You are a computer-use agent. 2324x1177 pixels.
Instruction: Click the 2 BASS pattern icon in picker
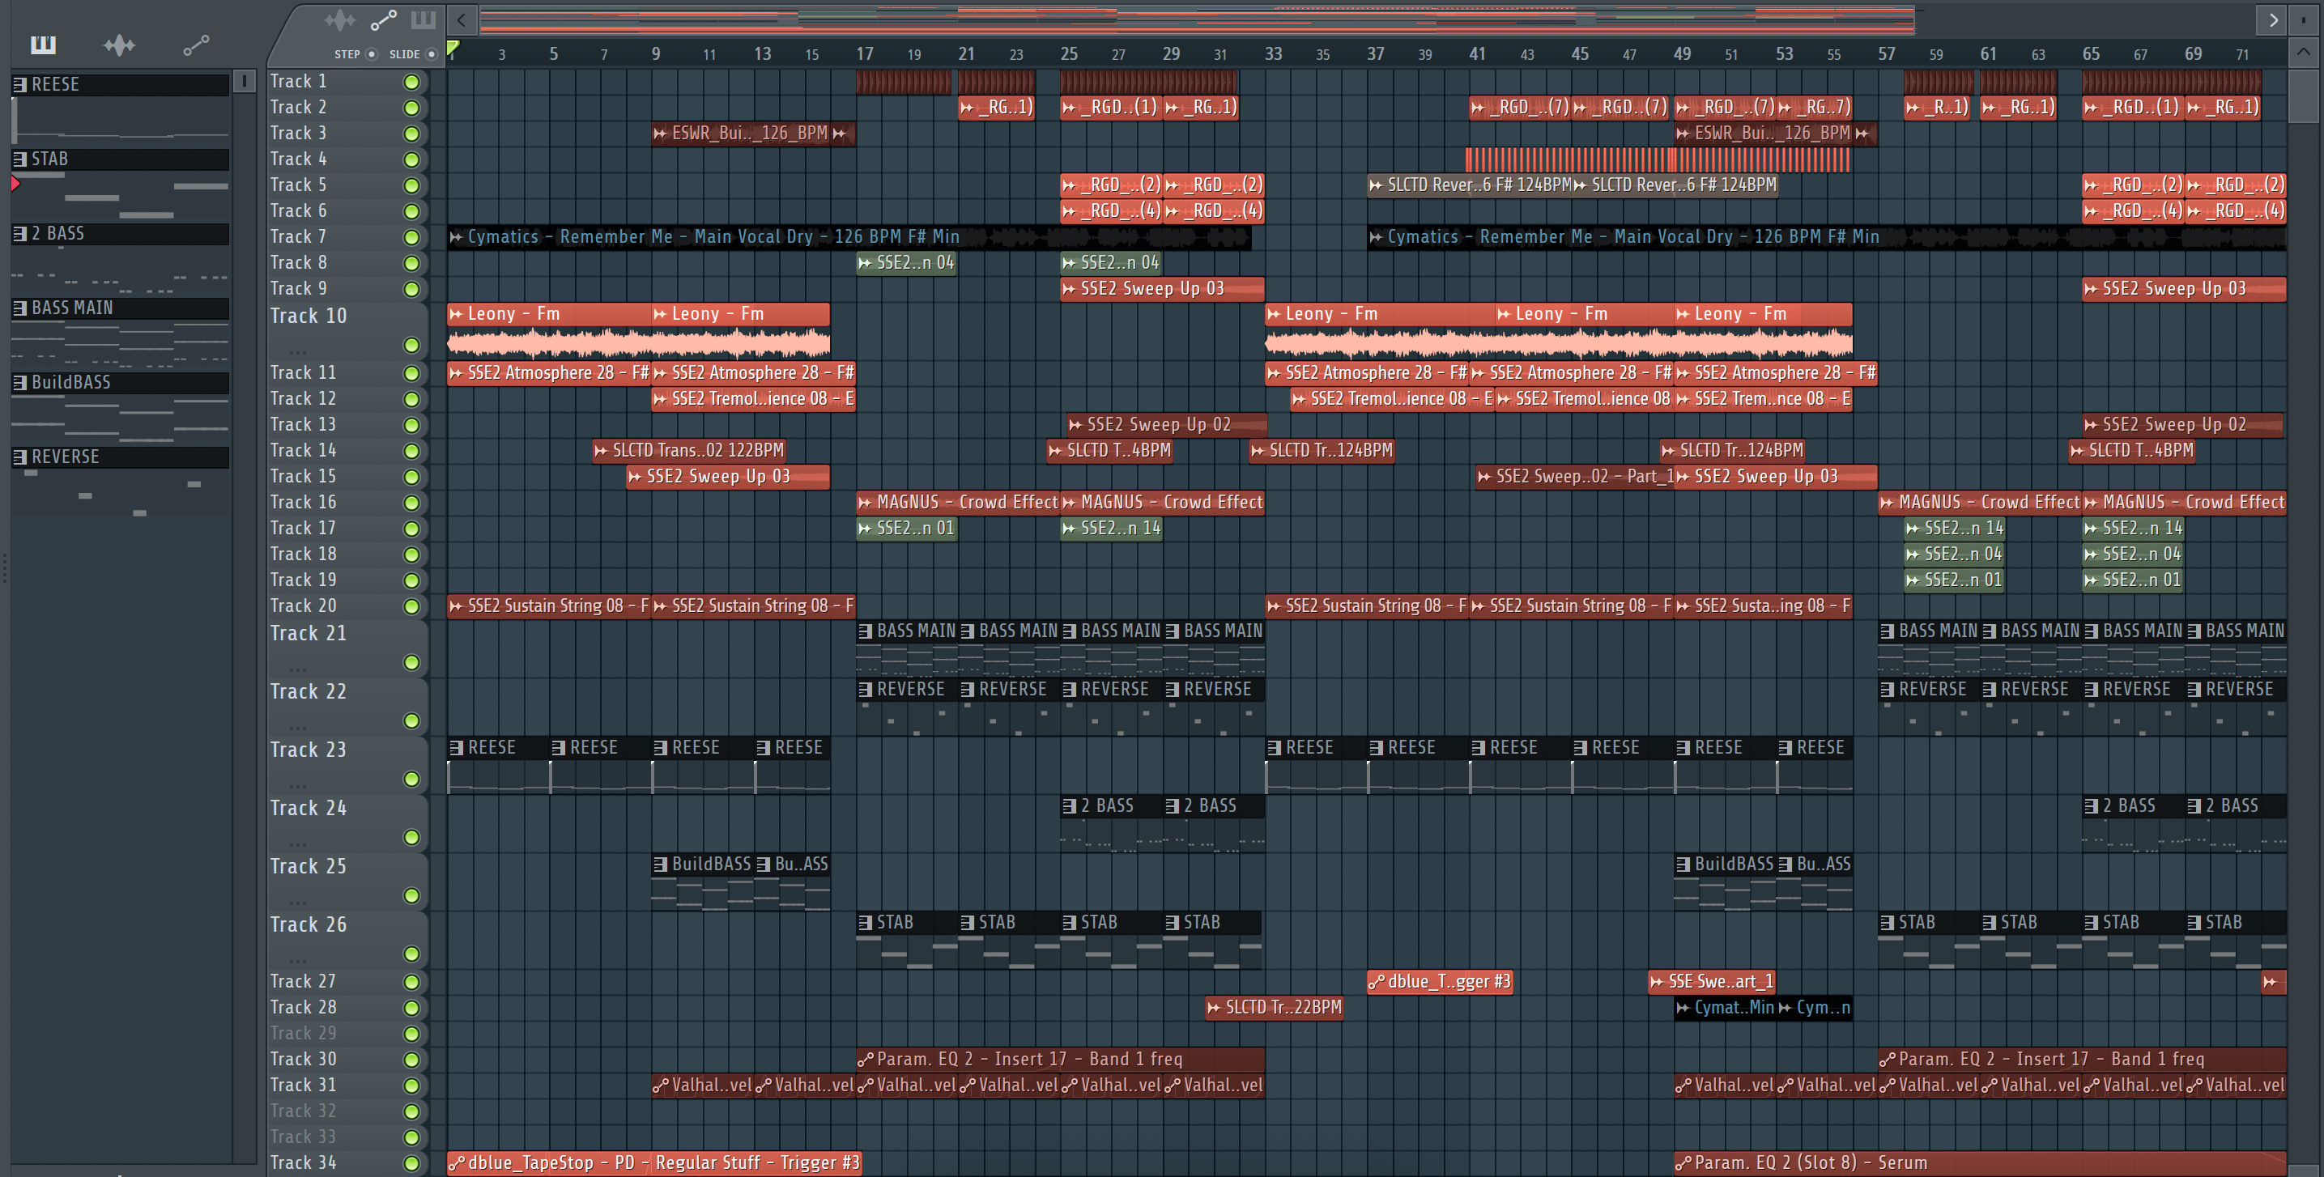[x=20, y=234]
